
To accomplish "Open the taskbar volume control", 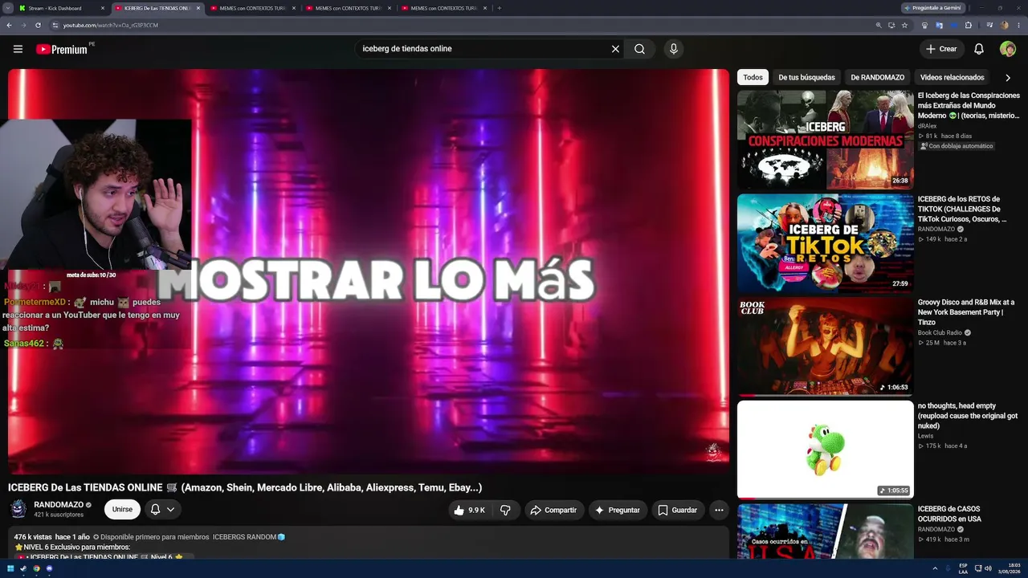I will pos(988,568).
